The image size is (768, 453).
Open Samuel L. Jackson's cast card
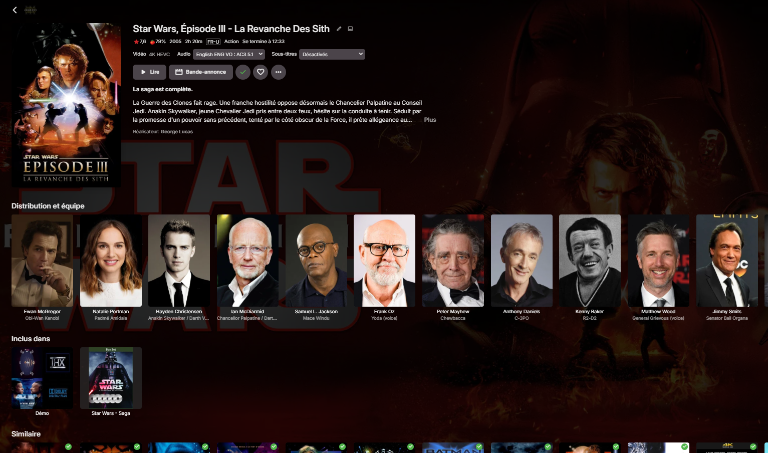(316, 268)
